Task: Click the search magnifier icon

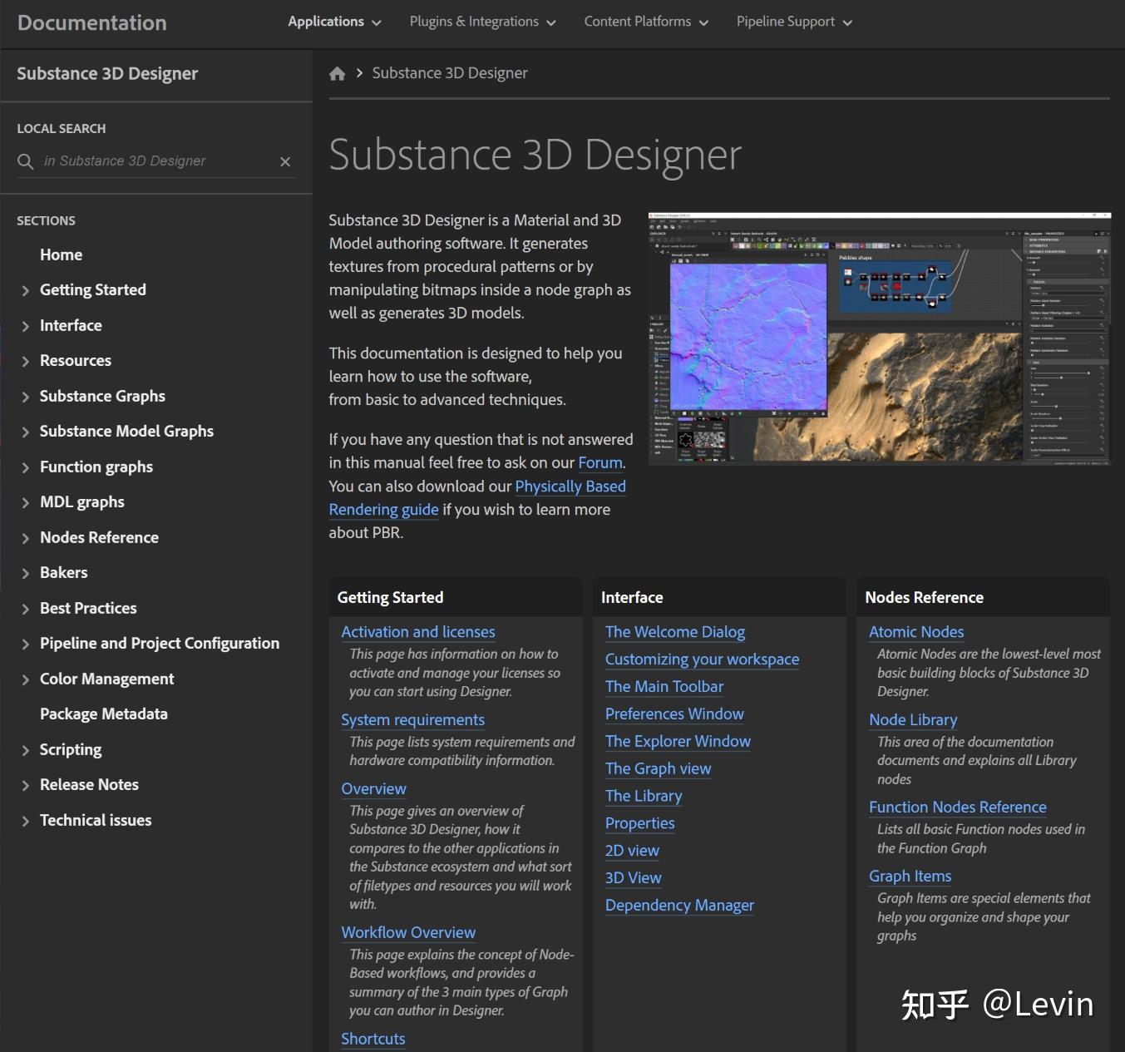Action: pos(26,161)
